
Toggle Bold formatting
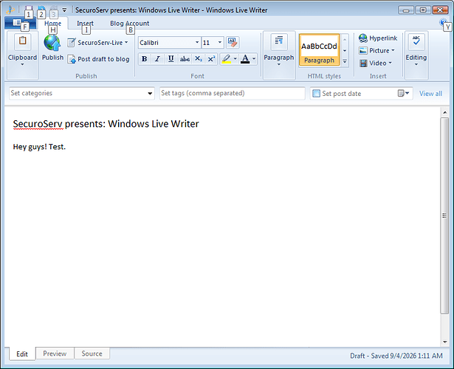pos(144,59)
